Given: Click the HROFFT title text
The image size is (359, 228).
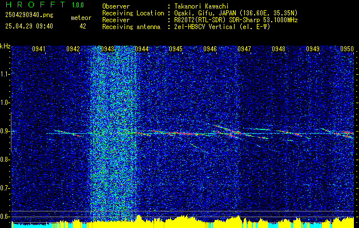Looking at the screenshot, I should click(x=35, y=5).
